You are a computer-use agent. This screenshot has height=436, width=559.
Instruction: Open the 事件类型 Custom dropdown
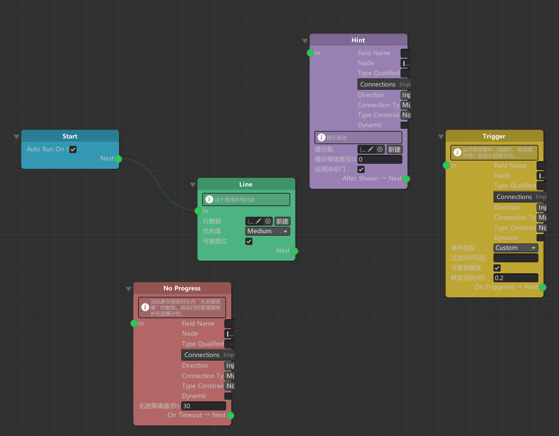[516, 248]
